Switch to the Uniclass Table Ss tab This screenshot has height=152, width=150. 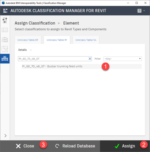click(x=86, y=40)
